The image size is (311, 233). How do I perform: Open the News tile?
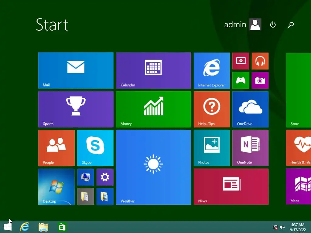[x=231, y=187]
